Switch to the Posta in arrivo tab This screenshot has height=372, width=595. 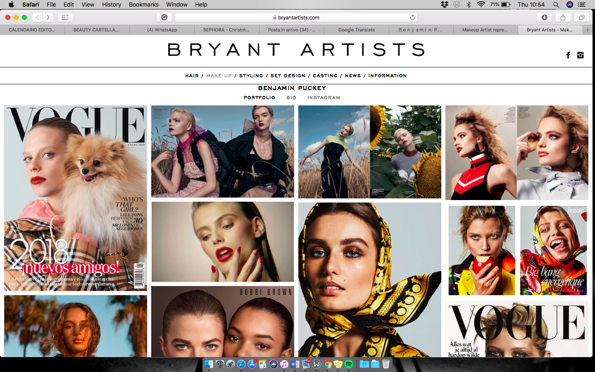pos(292,30)
